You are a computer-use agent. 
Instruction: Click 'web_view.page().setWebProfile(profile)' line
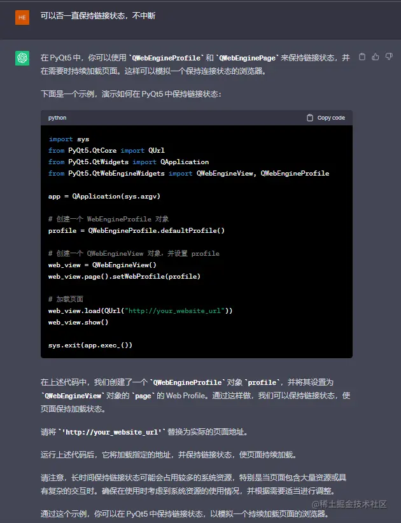pyautogui.click(x=124, y=277)
